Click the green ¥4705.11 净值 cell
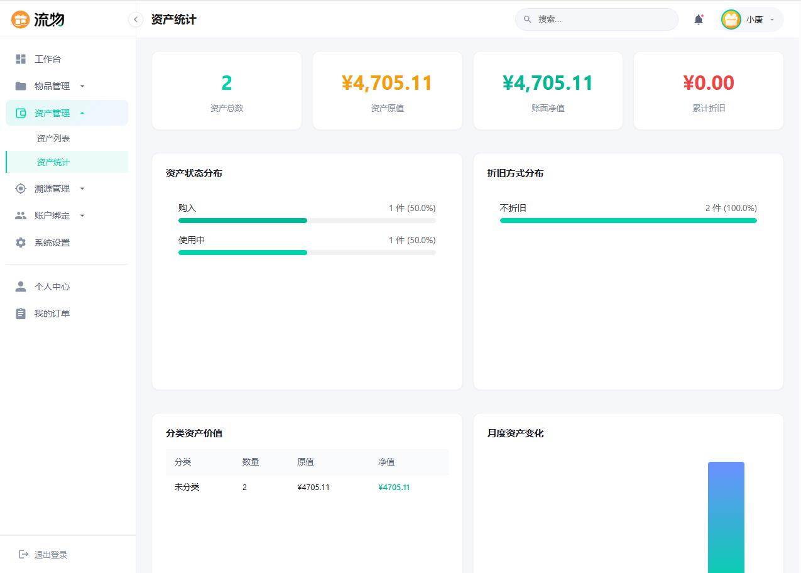 (394, 487)
